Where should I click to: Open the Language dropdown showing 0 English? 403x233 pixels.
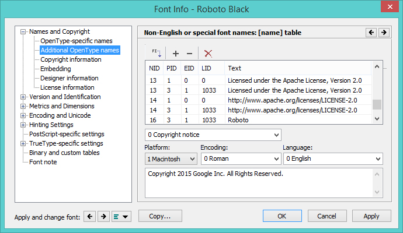coord(334,158)
